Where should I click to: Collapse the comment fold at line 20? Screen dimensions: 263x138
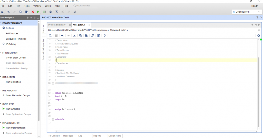(x=53, y=83)
